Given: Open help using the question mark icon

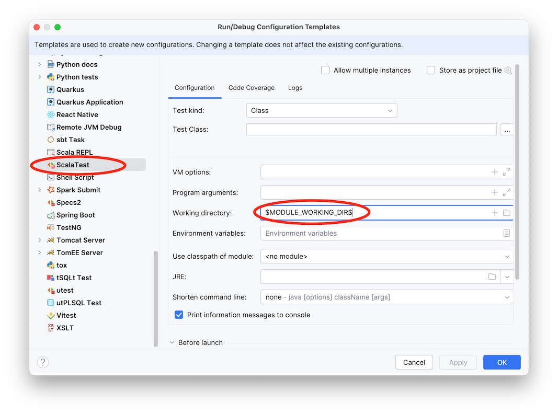Looking at the screenshot, I should [x=42, y=362].
